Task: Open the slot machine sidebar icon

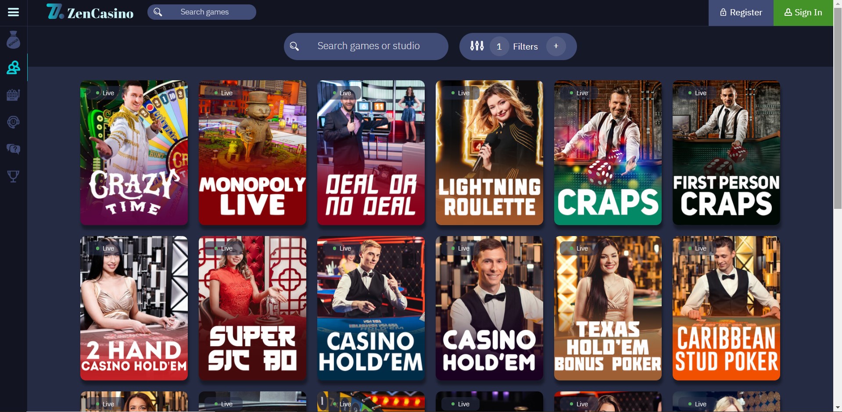Action: pos(14,95)
